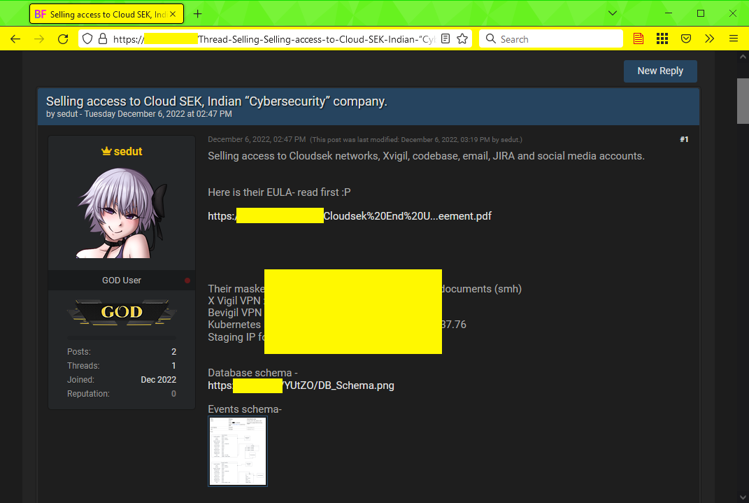Click the 'Events schema-' text
The height and width of the screenshot is (503, 749).
pos(245,409)
